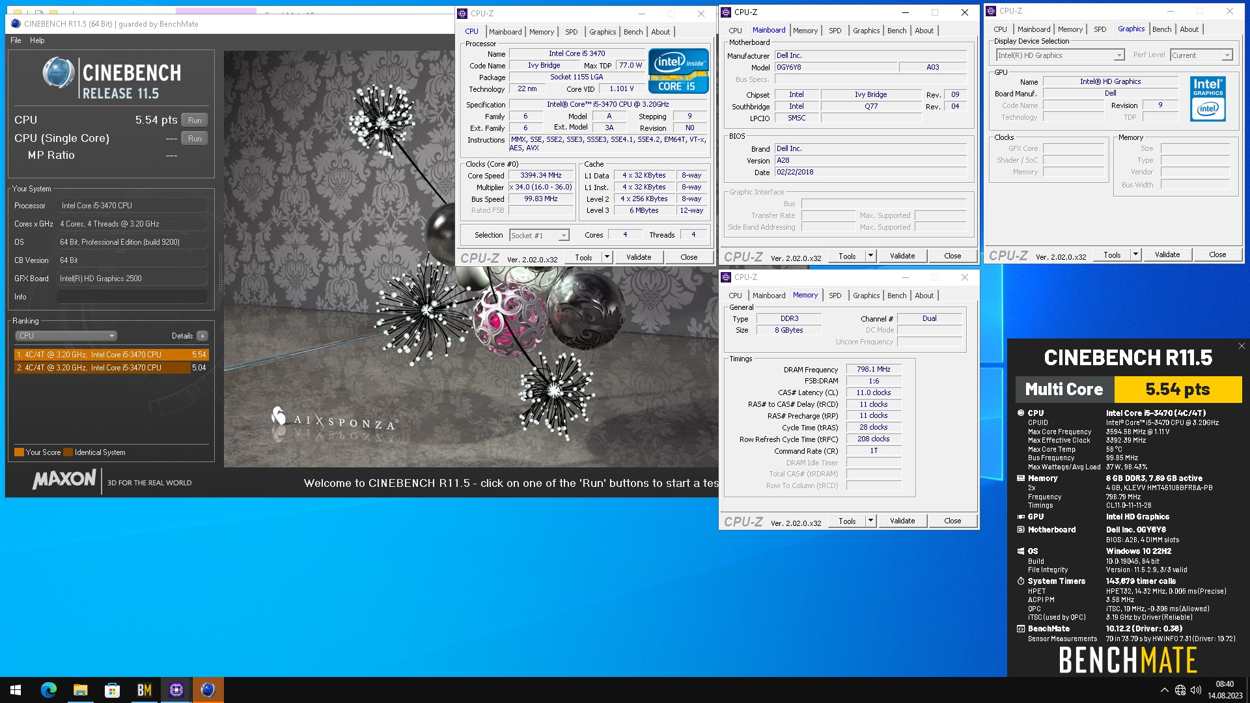This screenshot has height=703, width=1250.
Task: Open SPD tab in Mainboard window
Action: [x=835, y=31]
